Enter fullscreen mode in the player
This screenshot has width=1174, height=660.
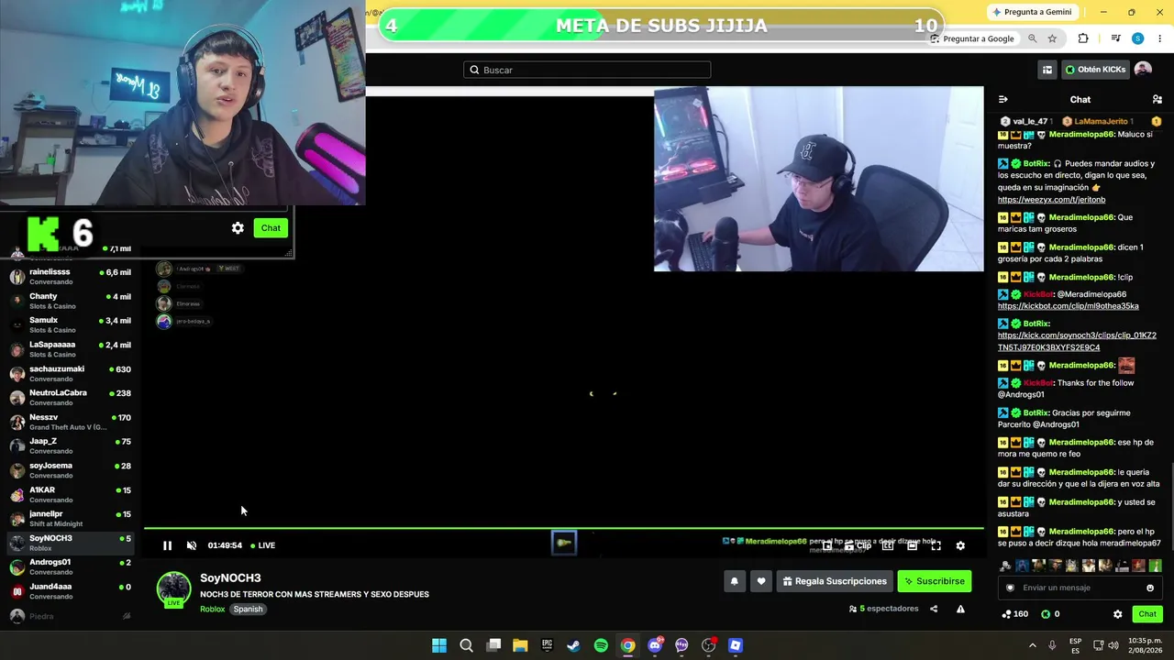(936, 545)
